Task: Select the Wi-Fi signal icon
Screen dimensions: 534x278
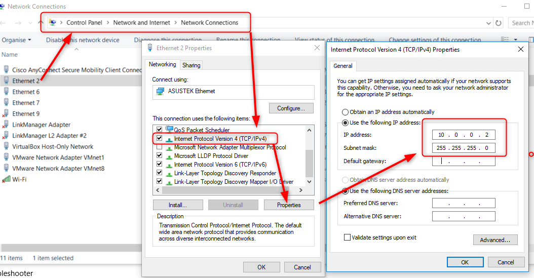Action: pos(6,179)
